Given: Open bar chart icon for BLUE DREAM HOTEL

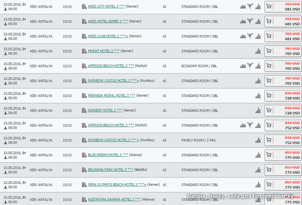Looking at the screenshot, I should pyautogui.click(x=258, y=155).
